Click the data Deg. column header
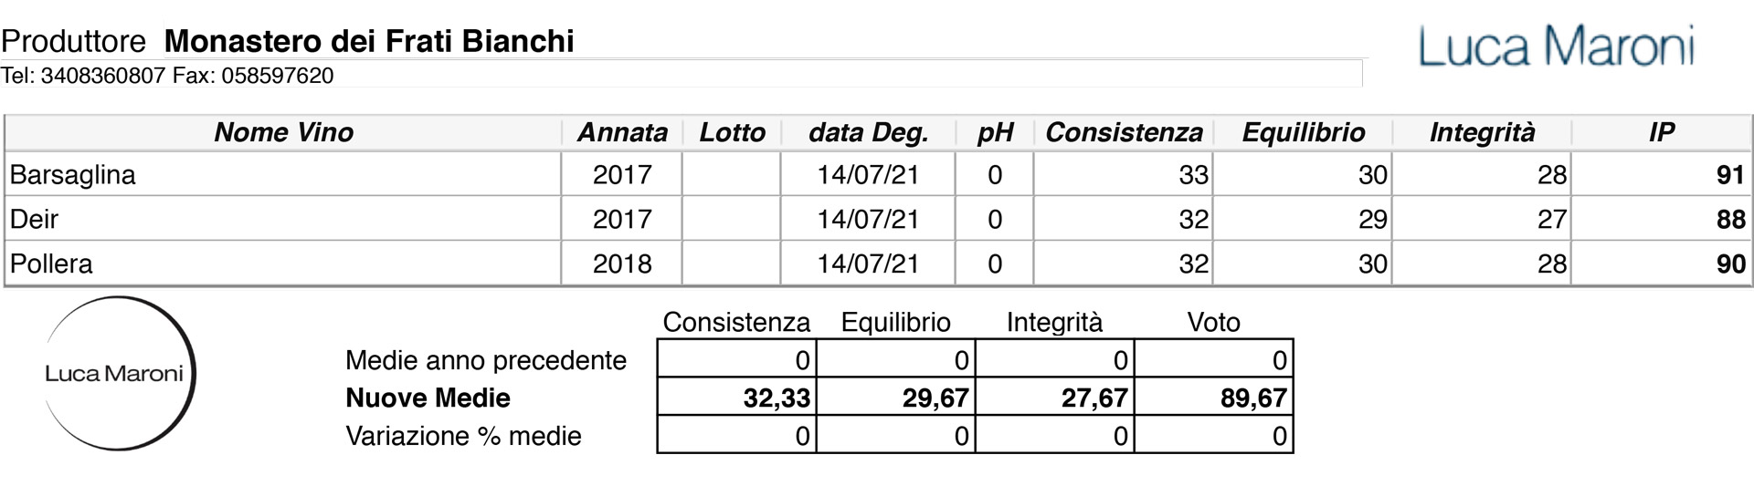 [x=868, y=133]
